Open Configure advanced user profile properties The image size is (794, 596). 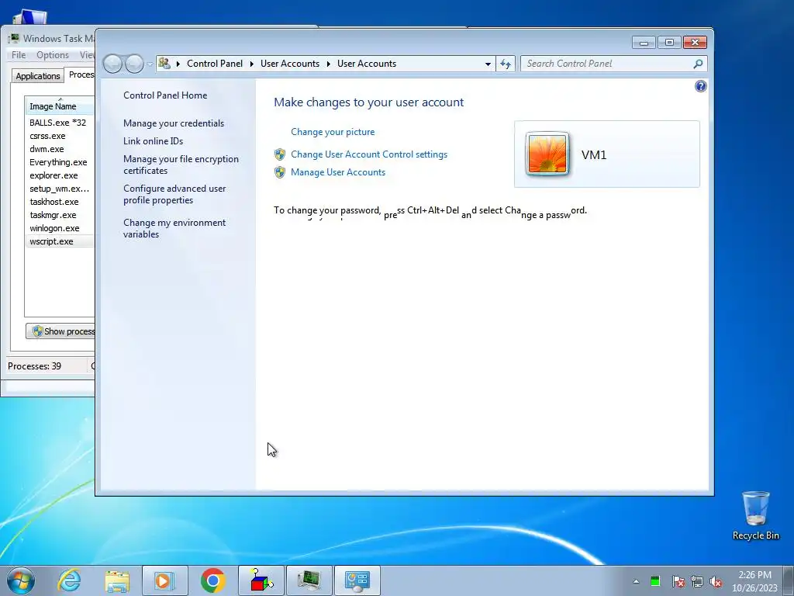[x=174, y=194]
